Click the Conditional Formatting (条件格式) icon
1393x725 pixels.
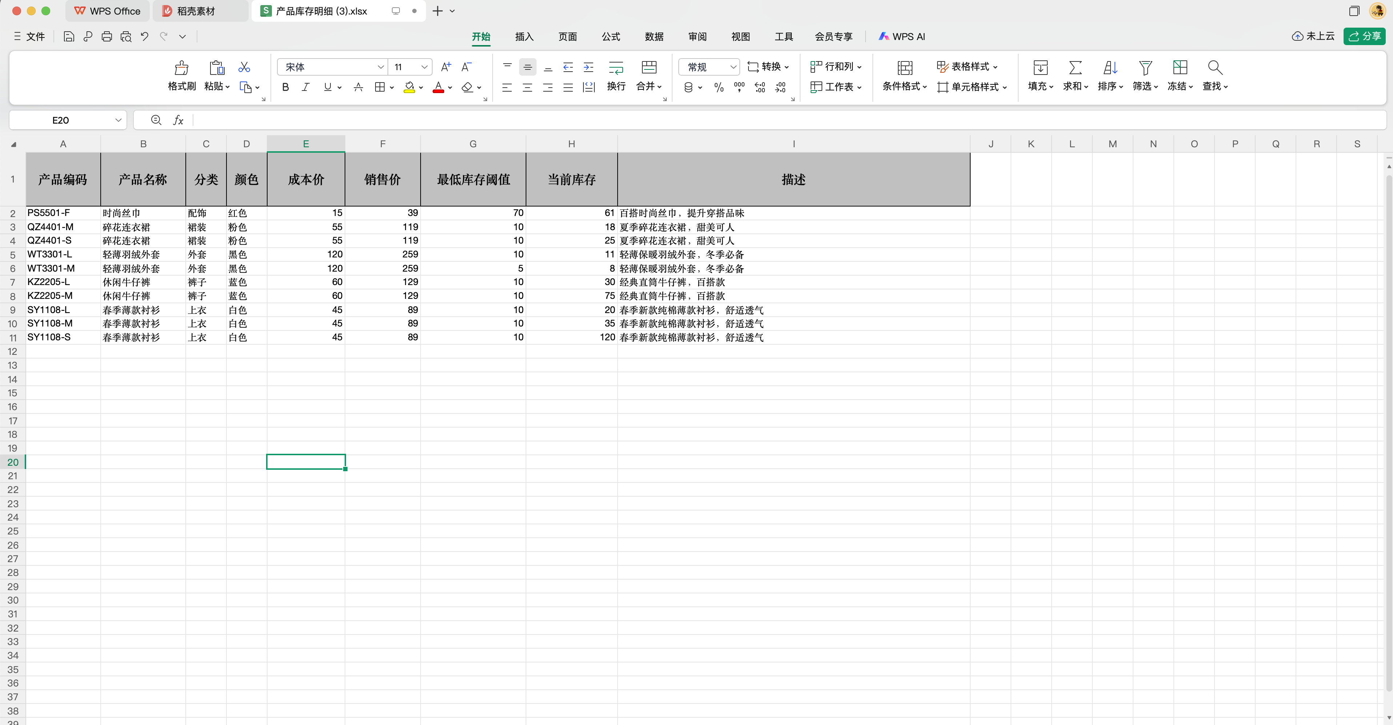coord(905,68)
